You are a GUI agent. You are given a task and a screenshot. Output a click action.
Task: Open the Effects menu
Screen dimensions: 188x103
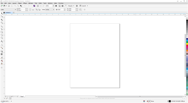click(x=25, y=3)
